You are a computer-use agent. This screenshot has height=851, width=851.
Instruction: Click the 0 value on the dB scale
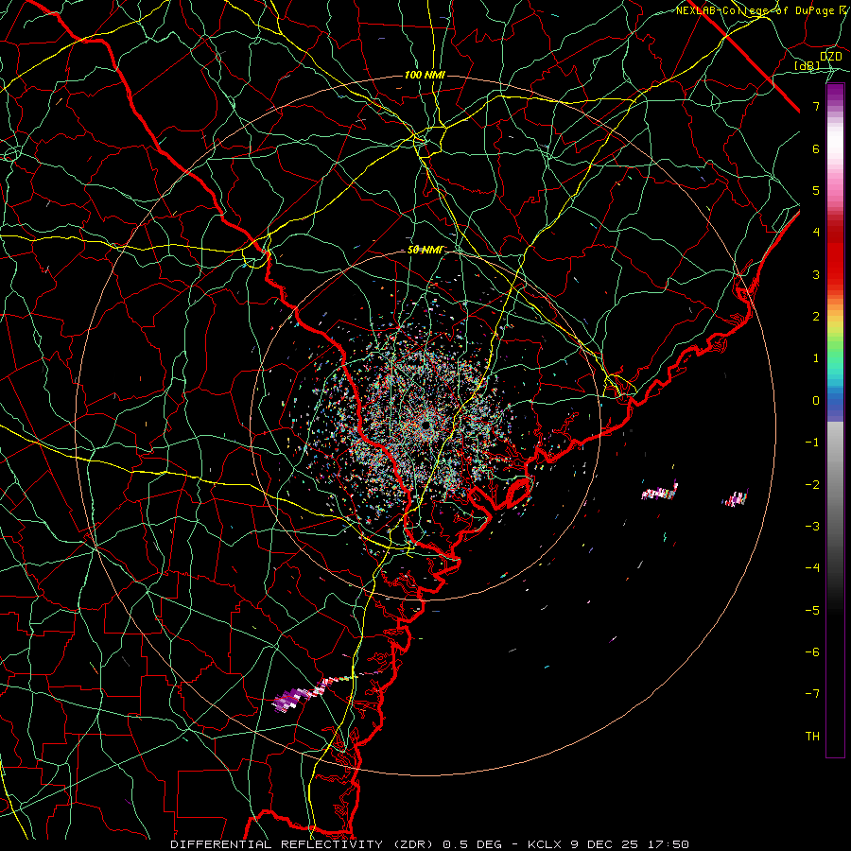[816, 401]
